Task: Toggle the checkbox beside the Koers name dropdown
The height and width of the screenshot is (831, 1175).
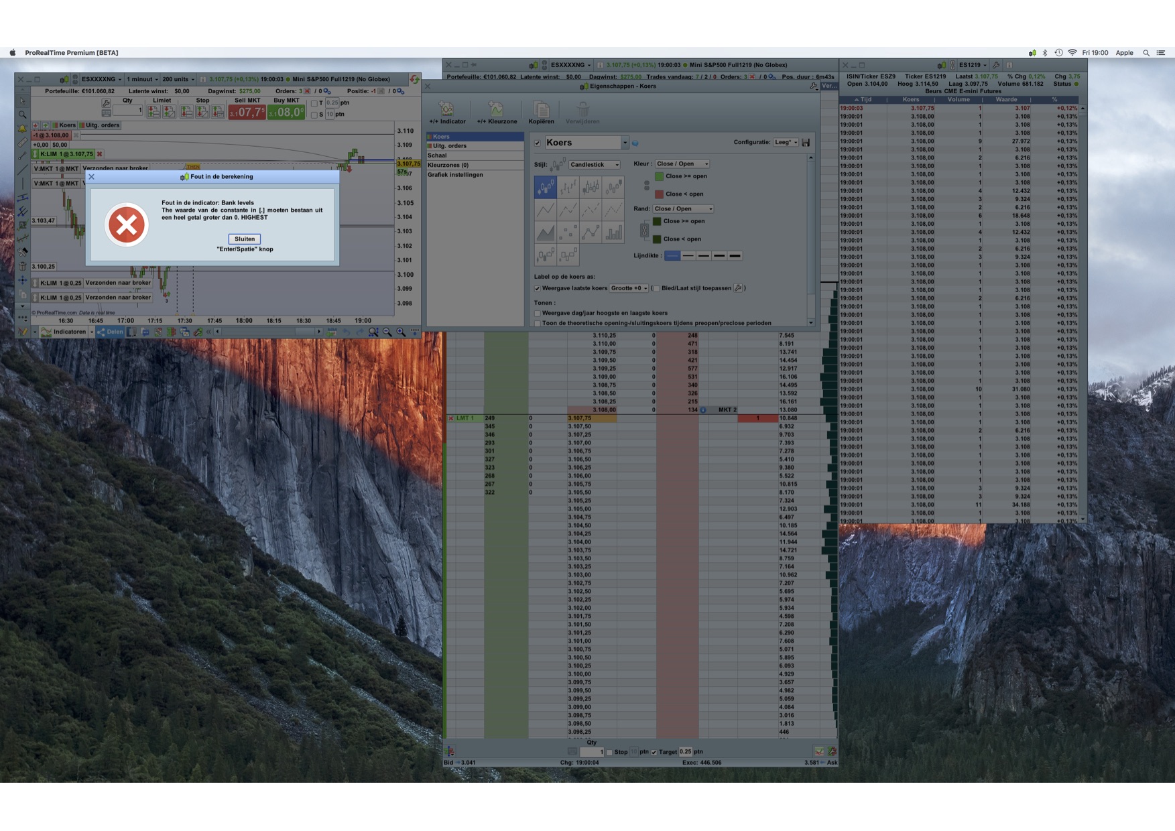Action: 538,143
